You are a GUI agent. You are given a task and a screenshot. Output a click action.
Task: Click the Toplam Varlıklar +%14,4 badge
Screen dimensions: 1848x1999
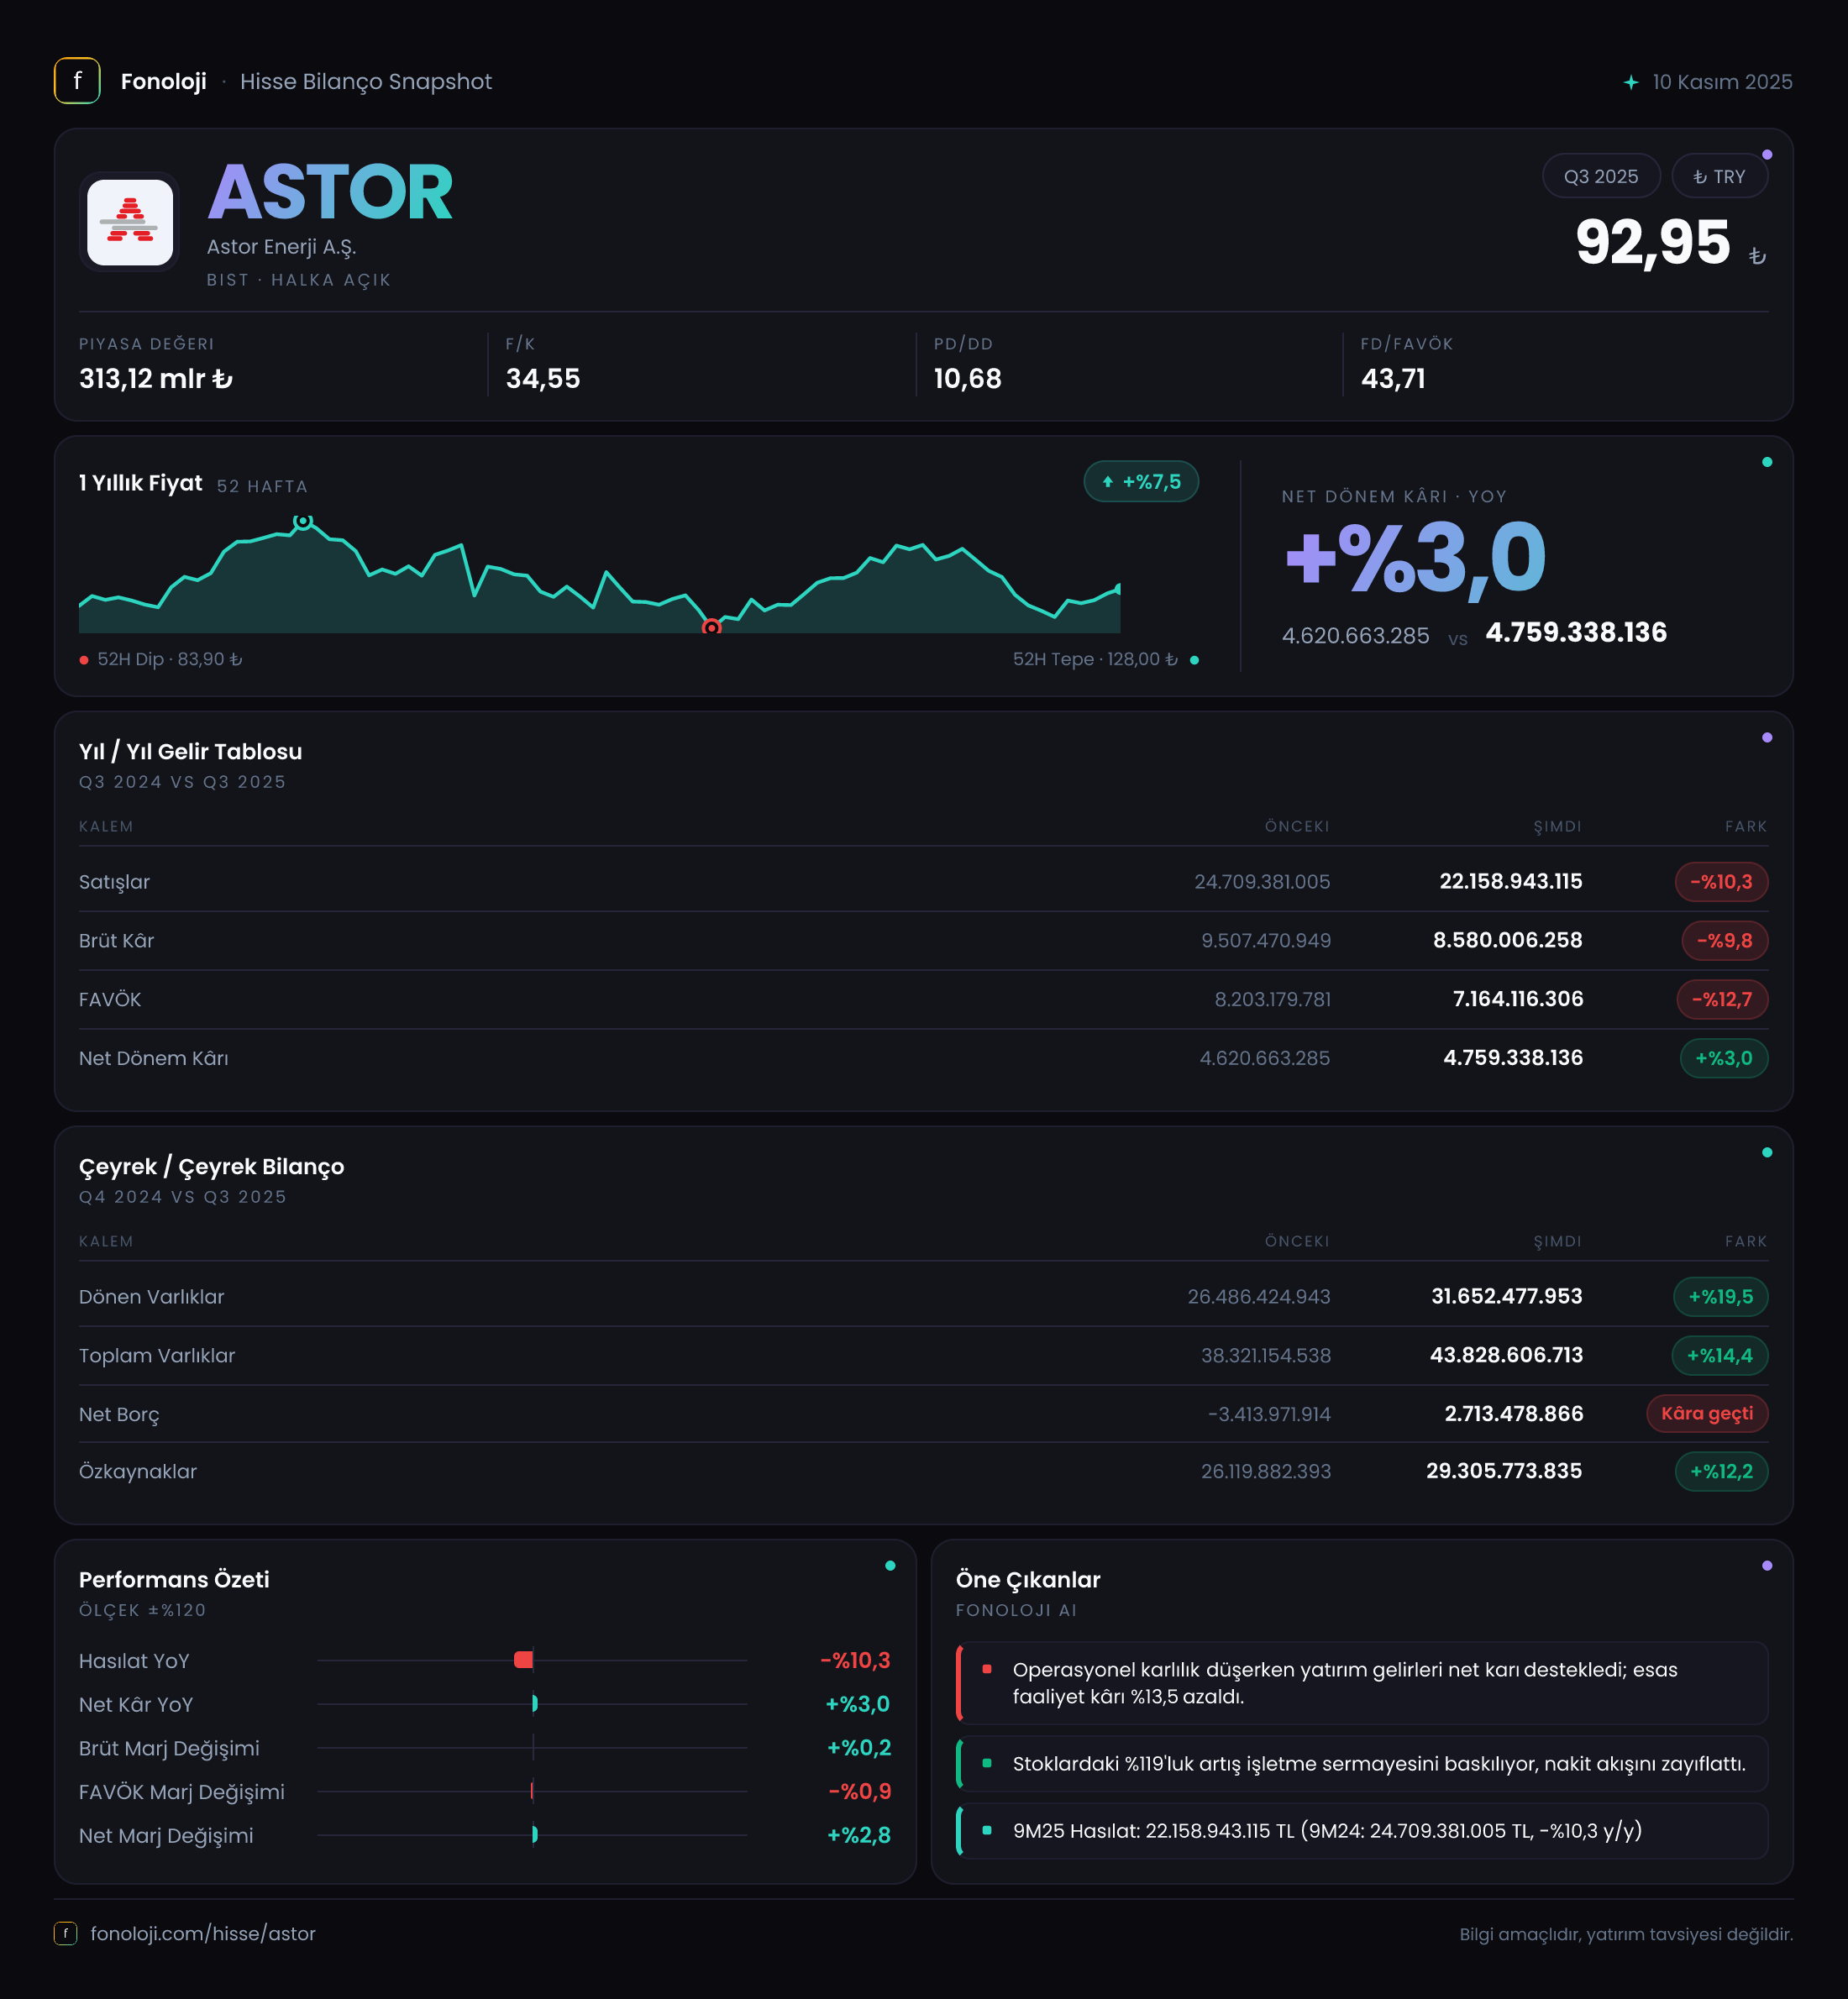coord(1720,1356)
